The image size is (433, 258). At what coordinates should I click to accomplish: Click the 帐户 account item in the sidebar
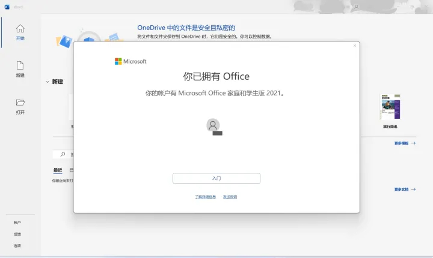click(x=17, y=223)
